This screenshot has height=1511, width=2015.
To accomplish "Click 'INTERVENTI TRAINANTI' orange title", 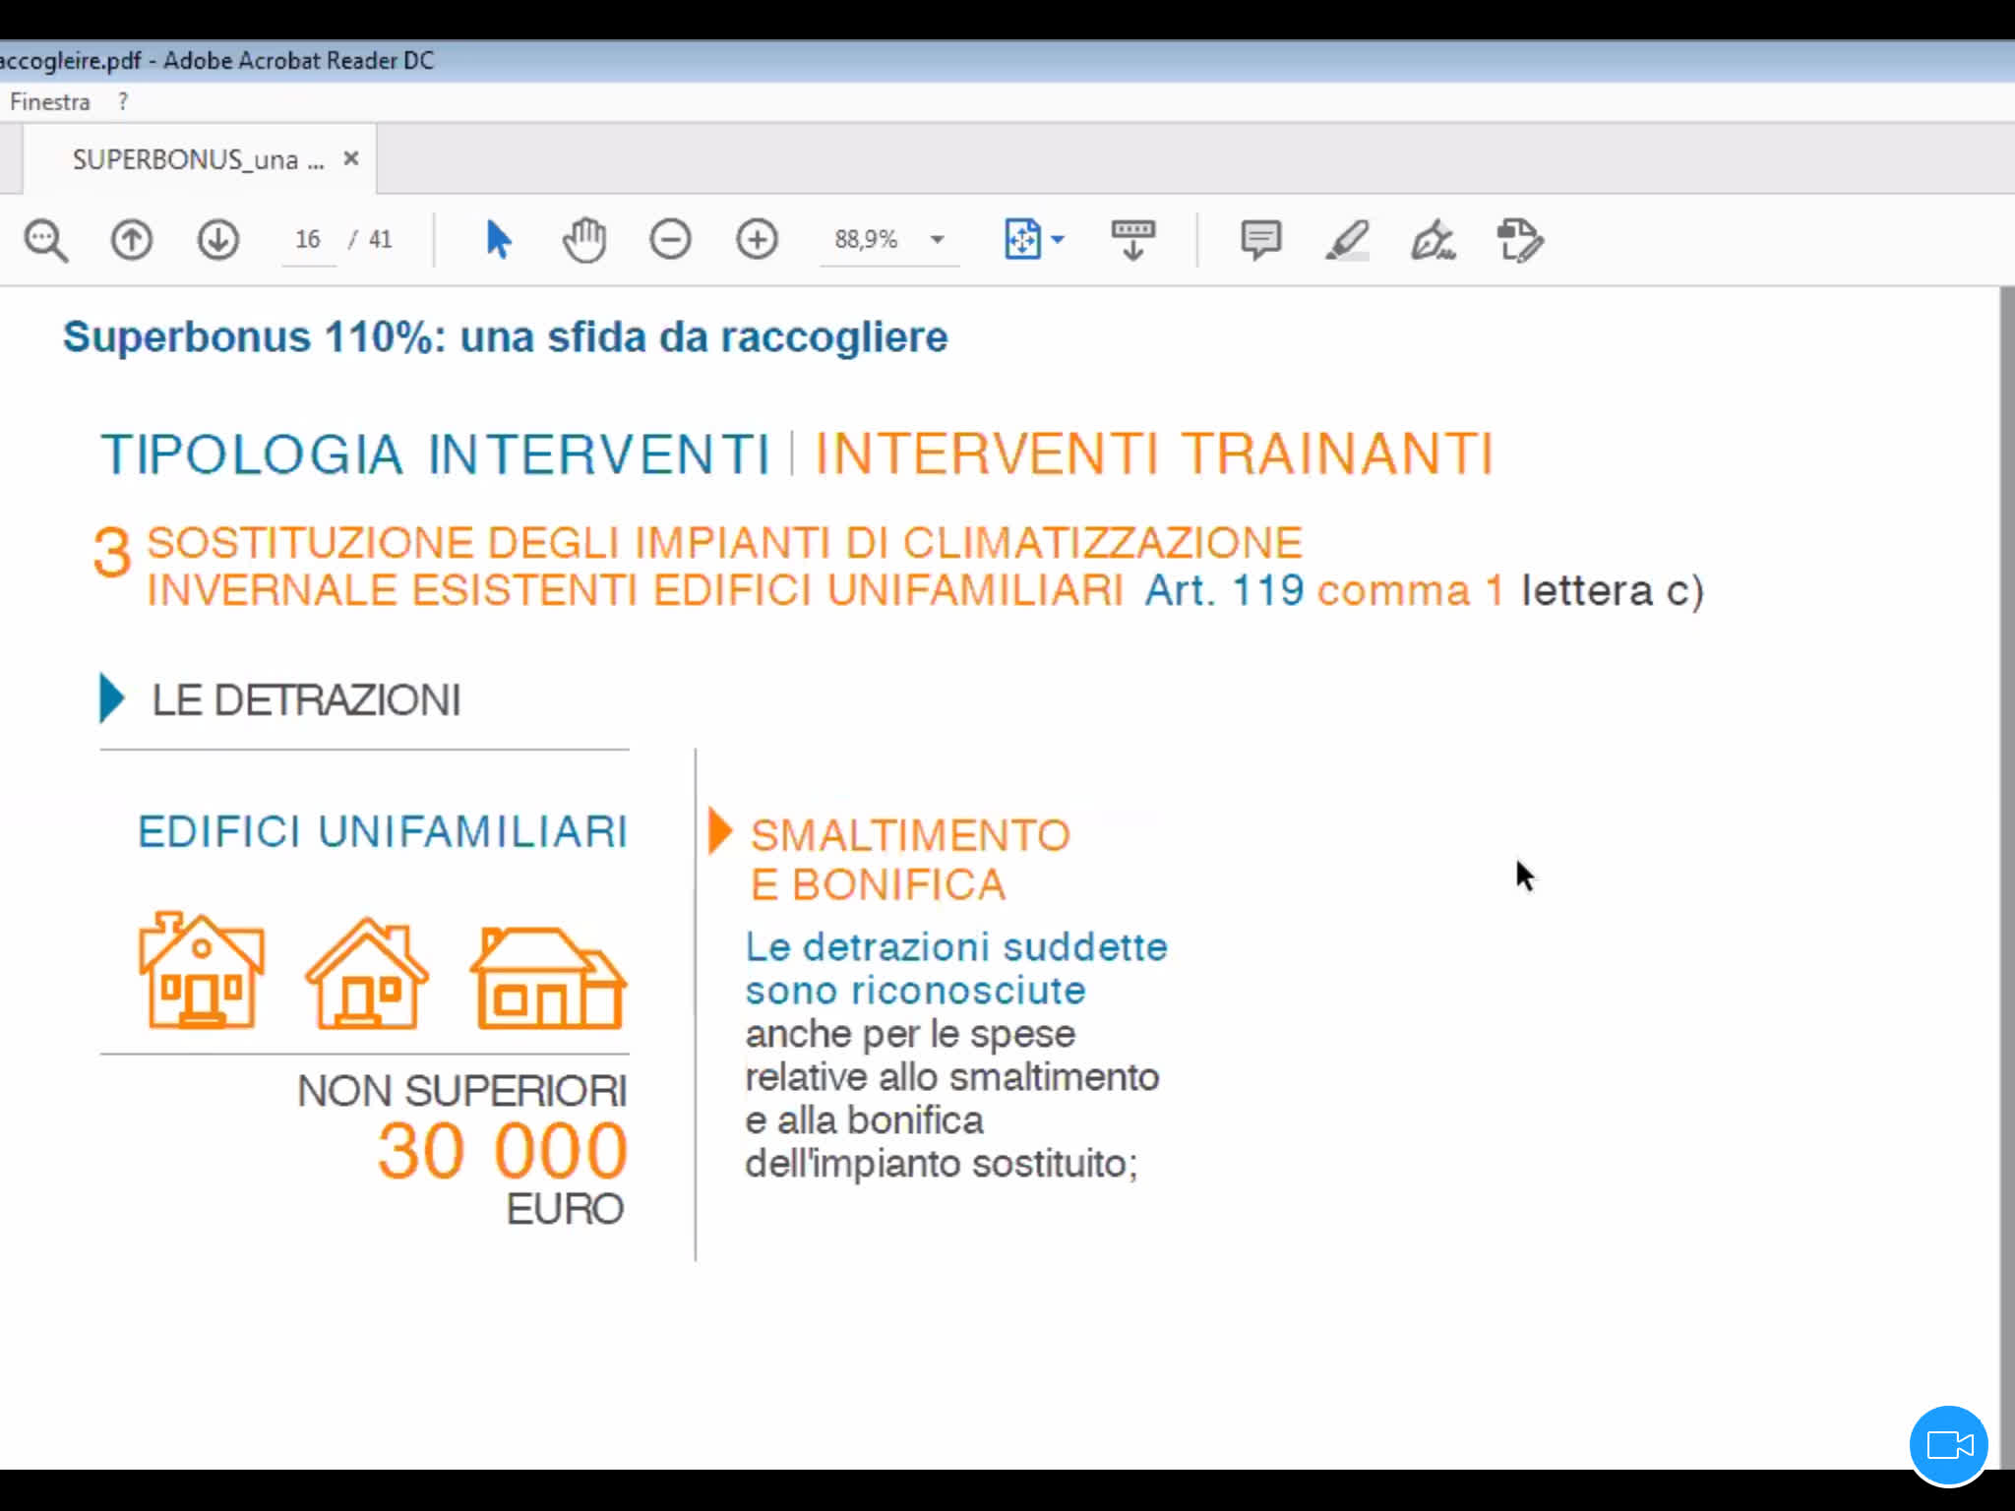I will [x=1154, y=453].
